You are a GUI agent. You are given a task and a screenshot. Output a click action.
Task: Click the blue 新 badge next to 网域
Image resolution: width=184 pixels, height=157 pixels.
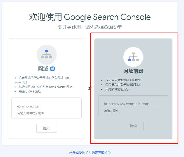click(x=53, y=69)
